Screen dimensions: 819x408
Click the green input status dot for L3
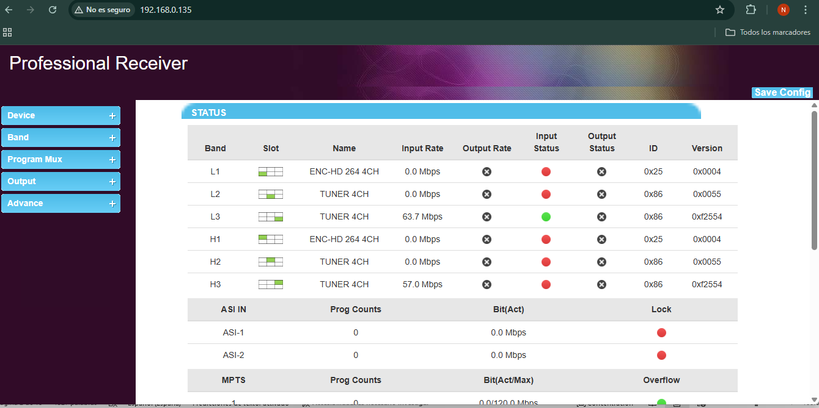pyautogui.click(x=546, y=217)
